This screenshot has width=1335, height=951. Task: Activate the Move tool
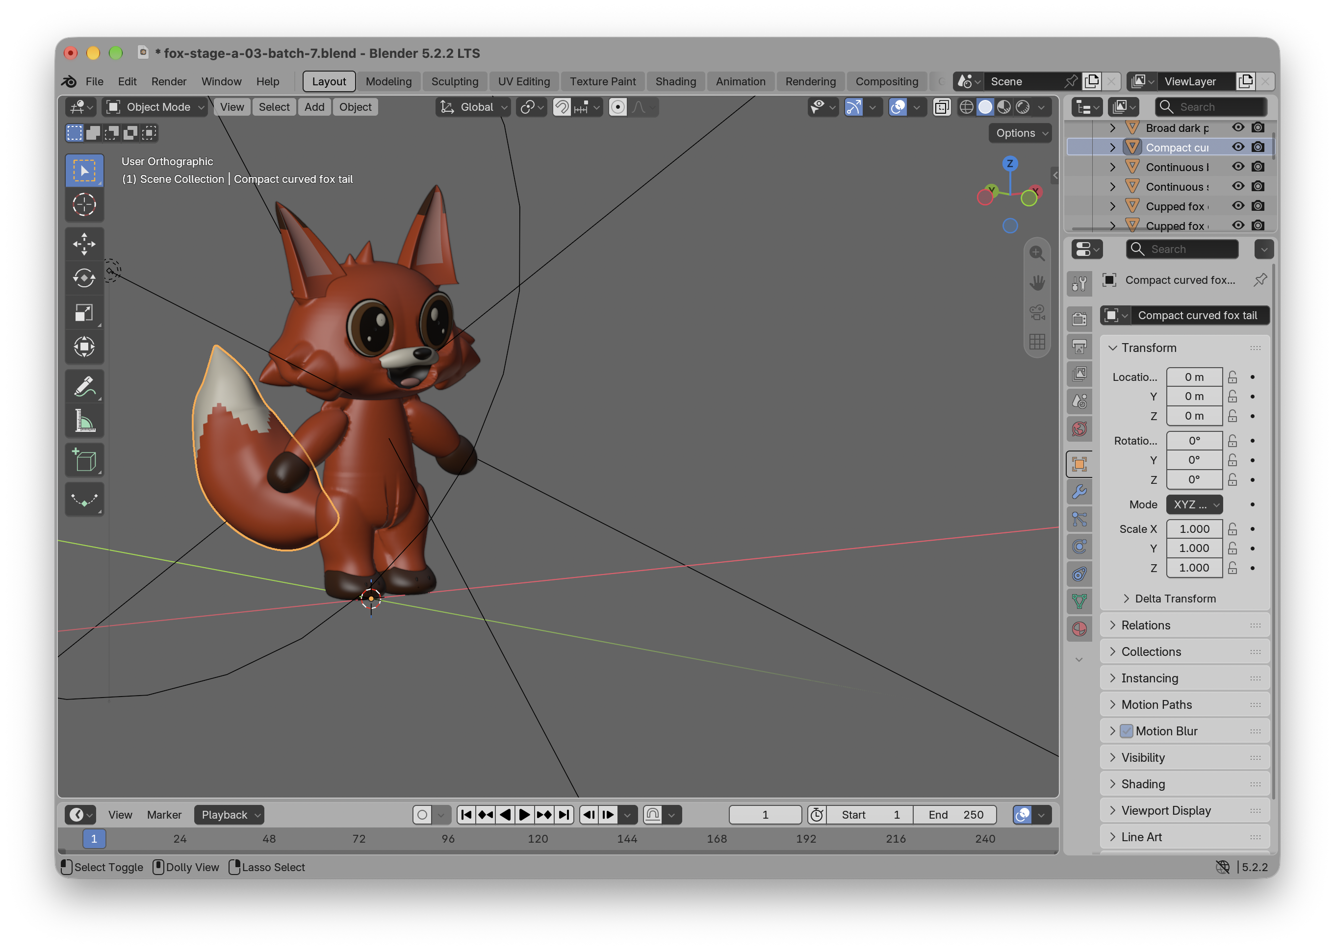coord(84,244)
